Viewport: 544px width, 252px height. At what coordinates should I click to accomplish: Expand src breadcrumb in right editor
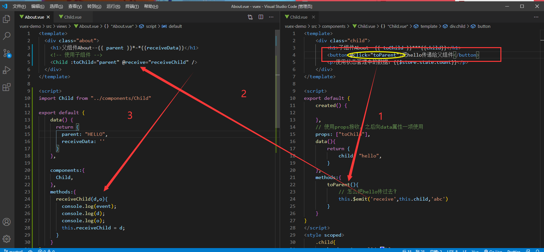point(314,26)
